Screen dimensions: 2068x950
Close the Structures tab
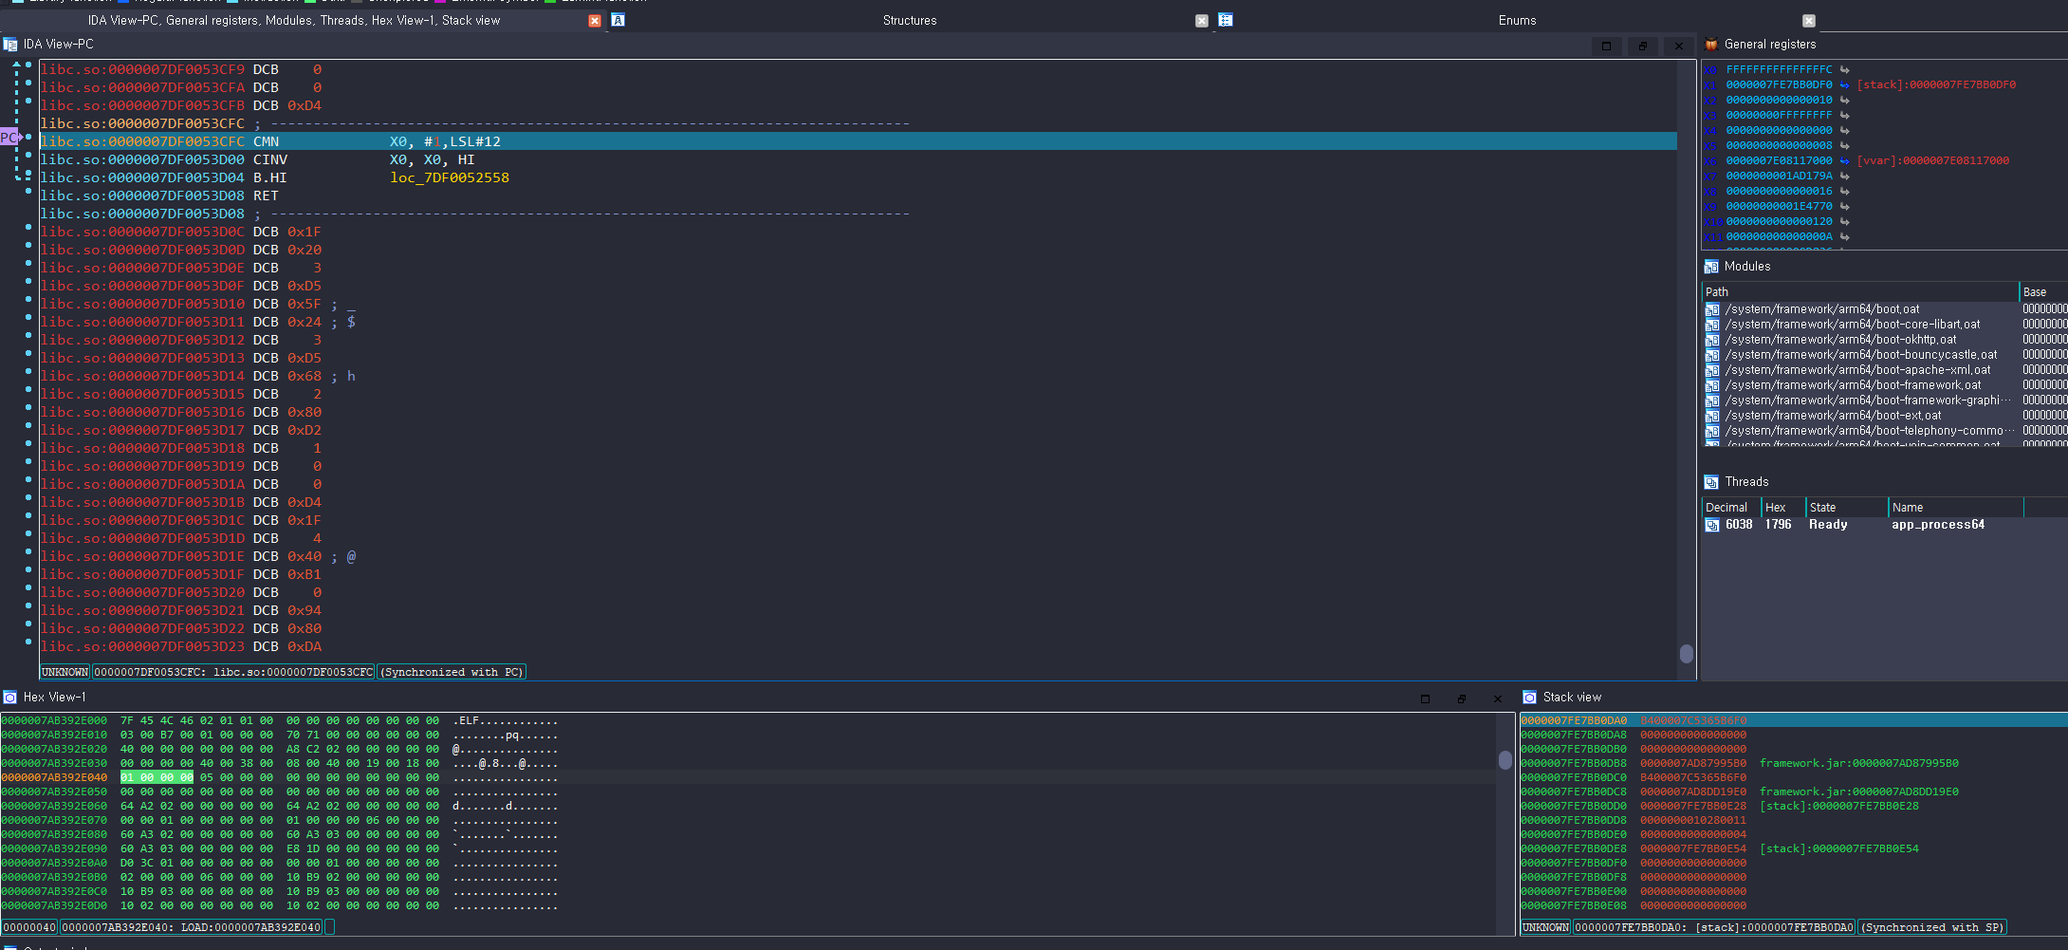click(x=1202, y=21)
